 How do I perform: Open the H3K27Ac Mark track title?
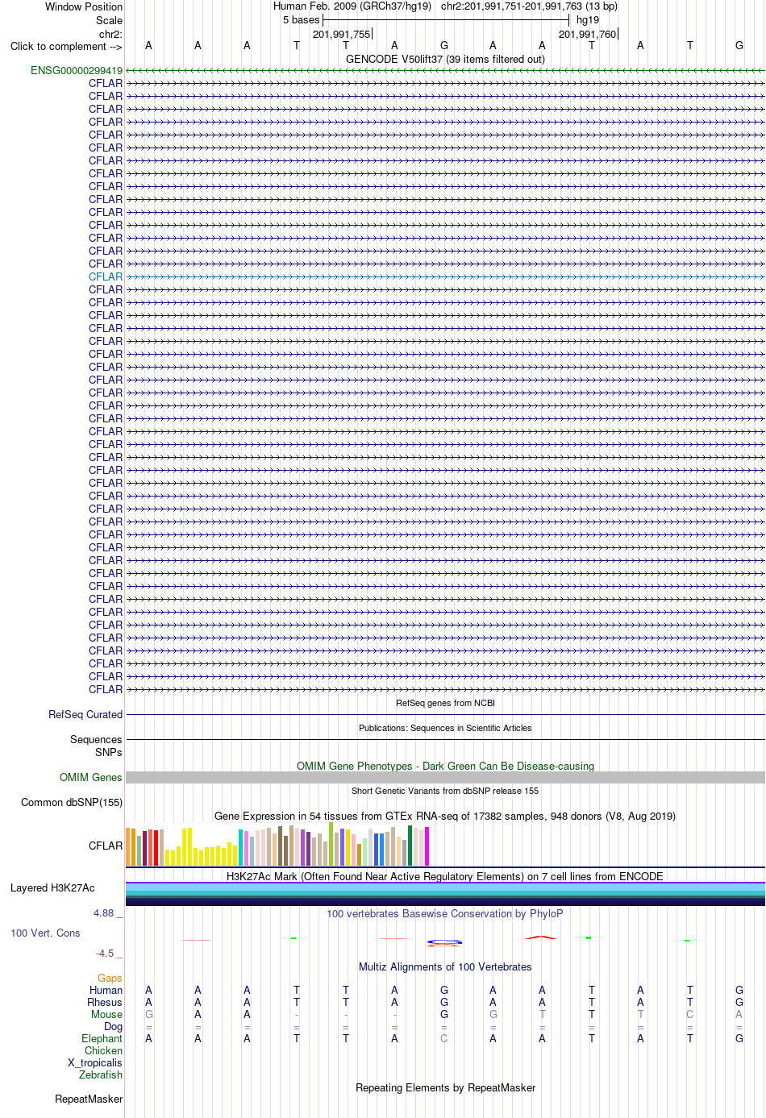pos(445,876)
